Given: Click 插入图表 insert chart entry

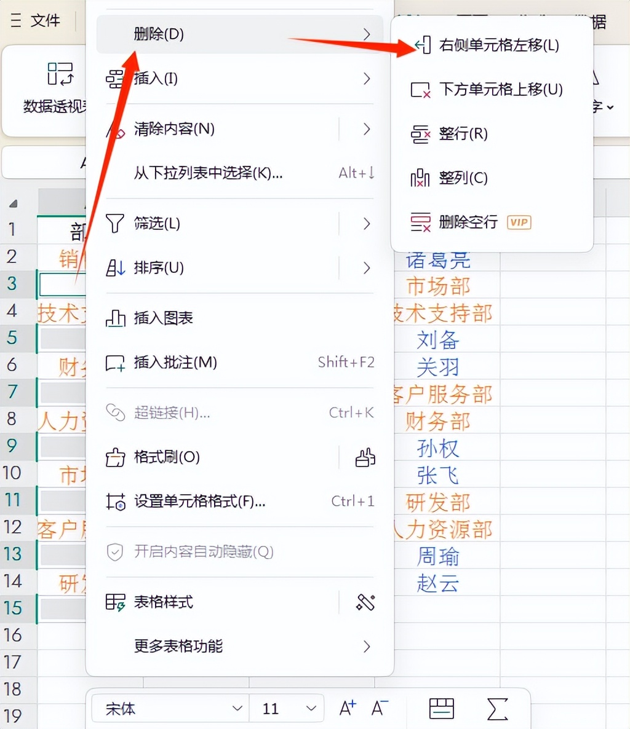Looking at the screenshot, I should [239, 318].
